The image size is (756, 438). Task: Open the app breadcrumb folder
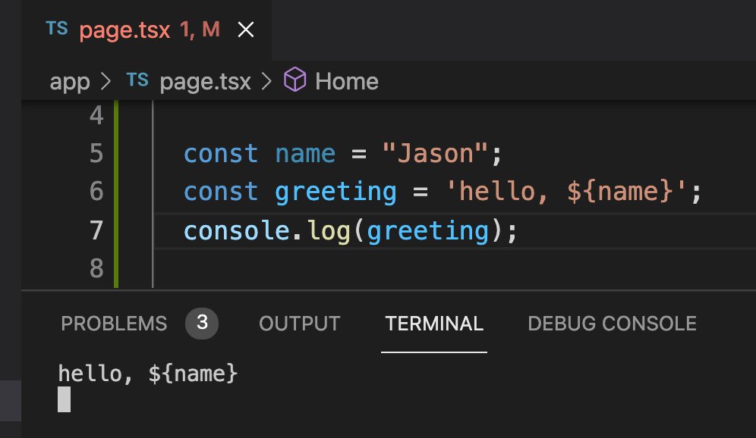pyautogui.click(x=70, y=81)
